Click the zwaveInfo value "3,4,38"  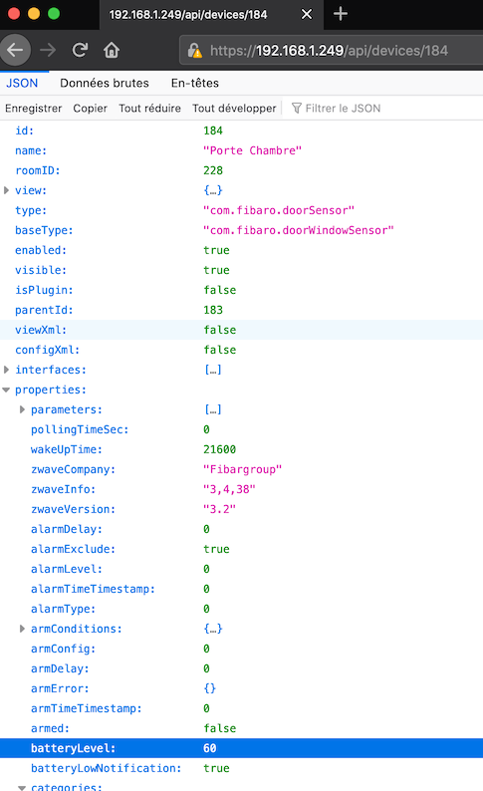tap(229, 489)
